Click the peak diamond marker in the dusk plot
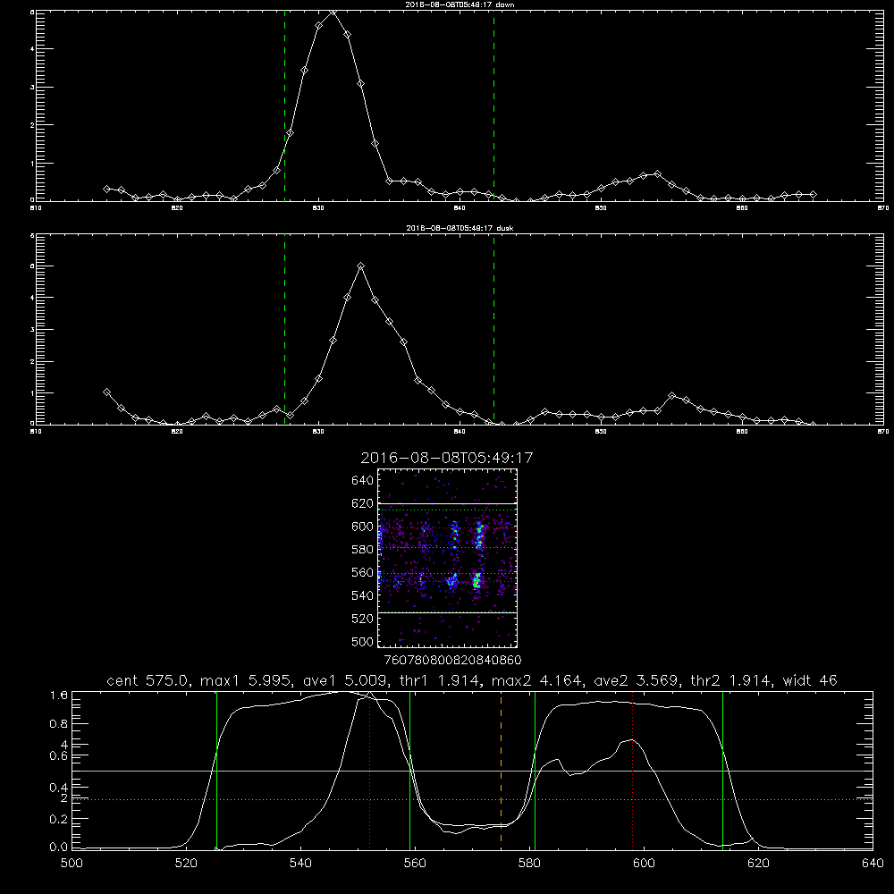Viewport: 894px width, 894px height. click(x=360, y=266)
